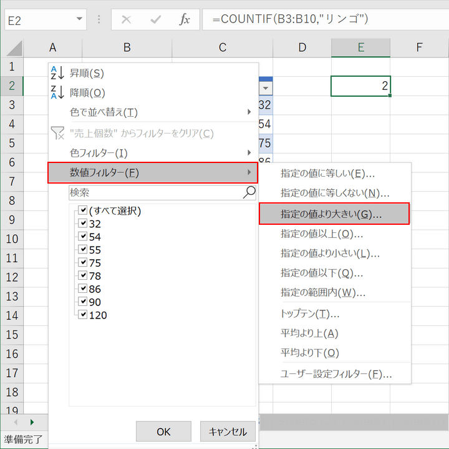Click the descending sort (降順) icon

57,92
